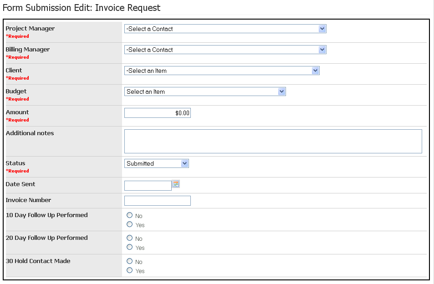Open the Status dropdown showing Submitted
Viewport: 434px width, 284px height.
tap(156, 163)
